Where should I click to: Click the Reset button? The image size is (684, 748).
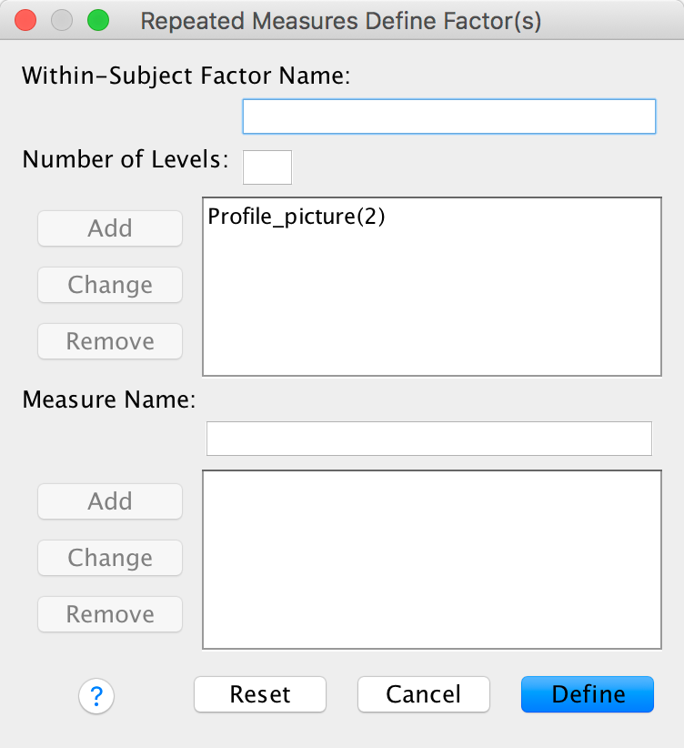coord(260,694)
